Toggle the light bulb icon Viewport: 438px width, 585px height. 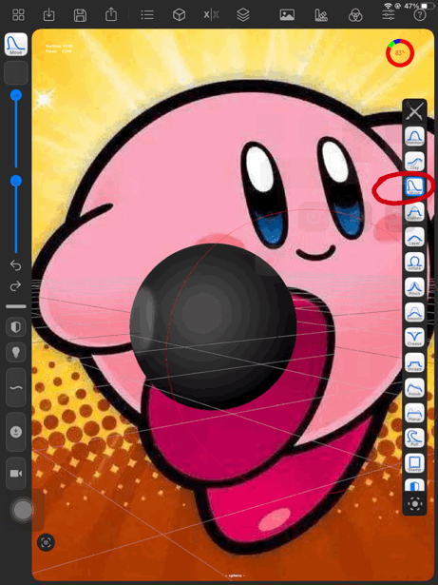pyautogui.click(x=15, y=352)
